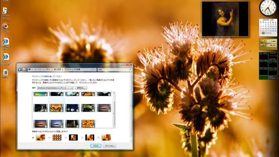Click the refresh button beside address bar
The image size is (279, 157).
click(x=95, y=70)
